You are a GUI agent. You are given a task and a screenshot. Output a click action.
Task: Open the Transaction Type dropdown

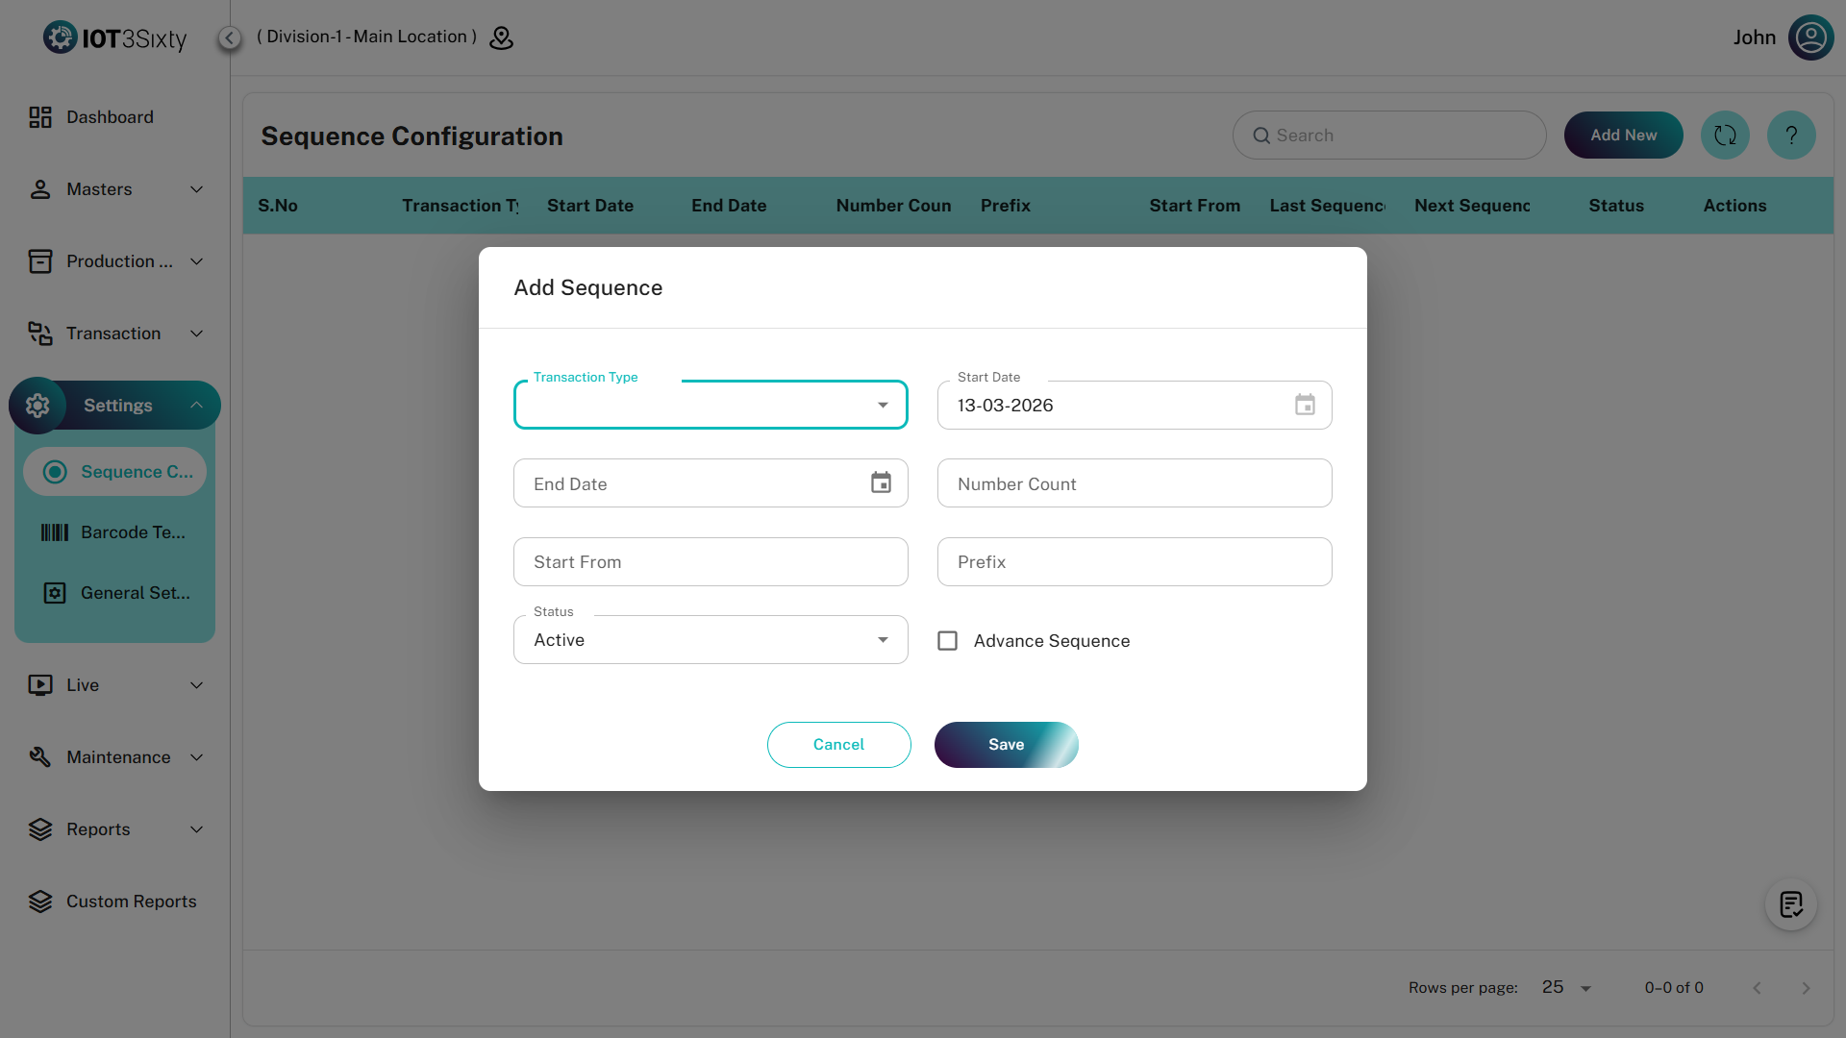click(x=711, y=405)
